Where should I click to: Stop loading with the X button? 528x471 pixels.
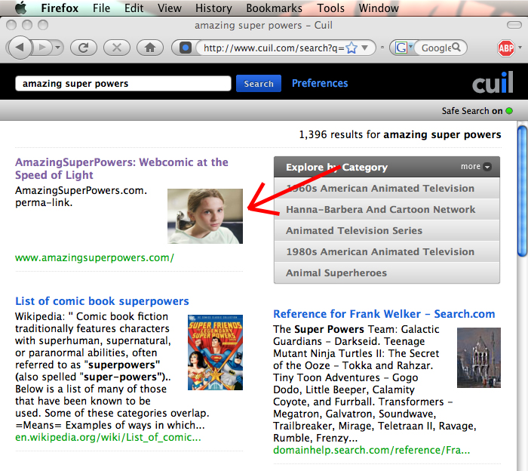[116, 48]
